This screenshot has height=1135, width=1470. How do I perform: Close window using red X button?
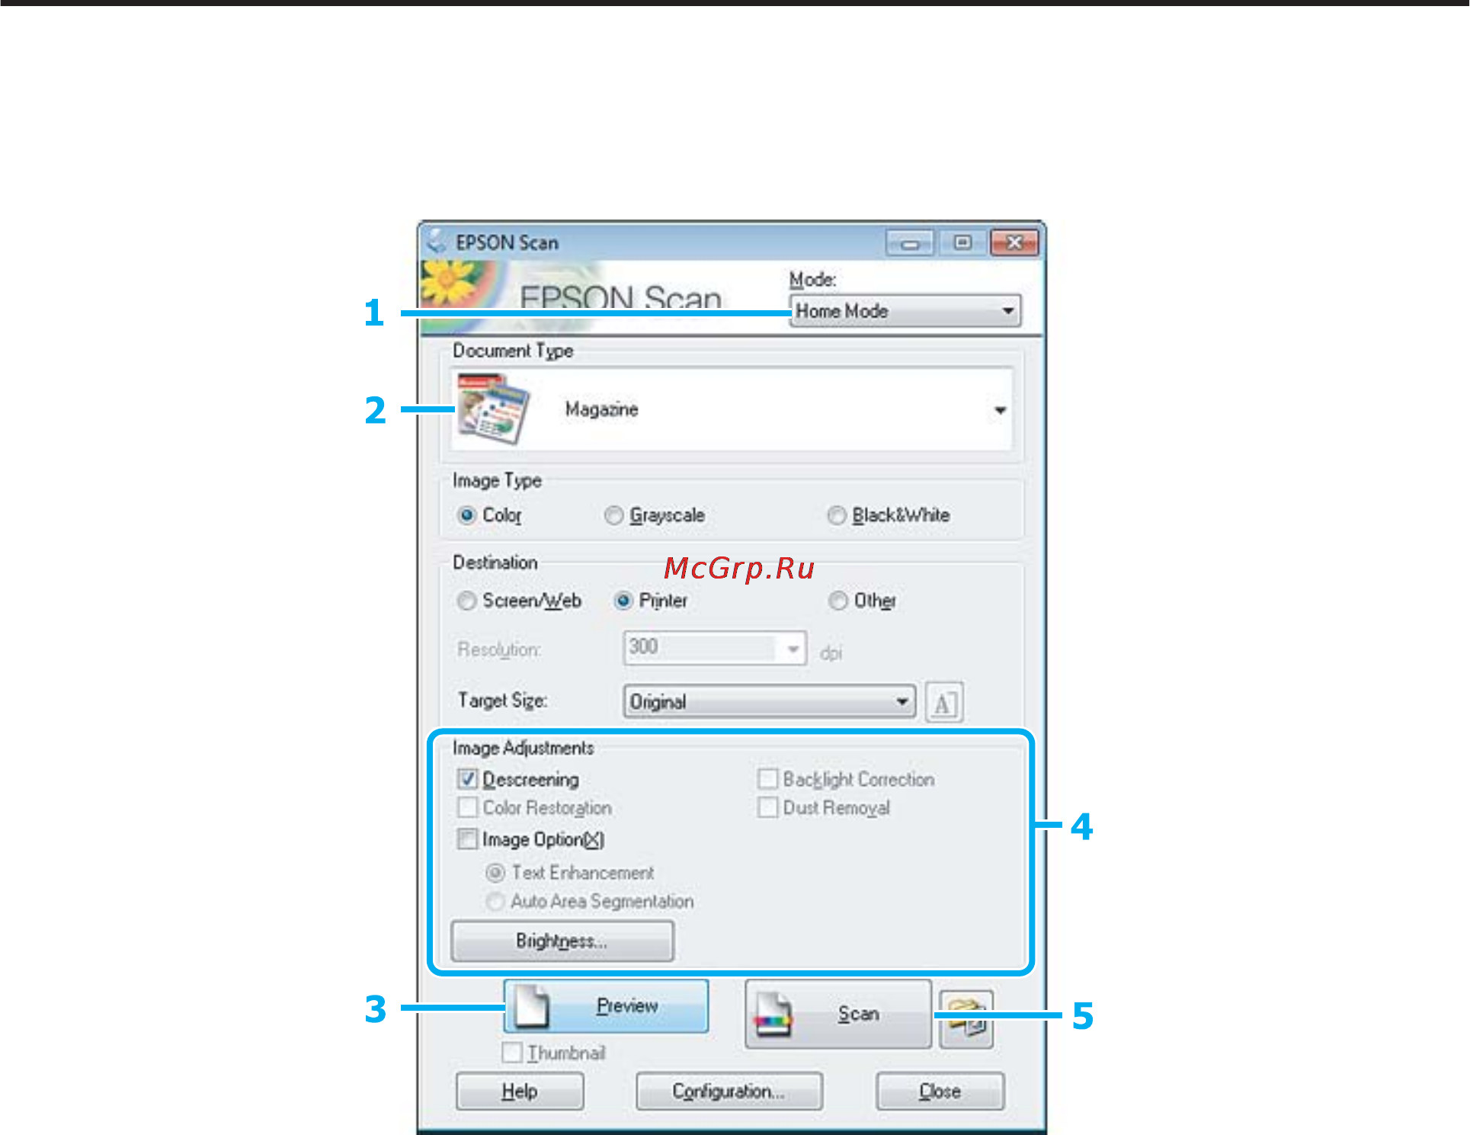point(1014,242)
